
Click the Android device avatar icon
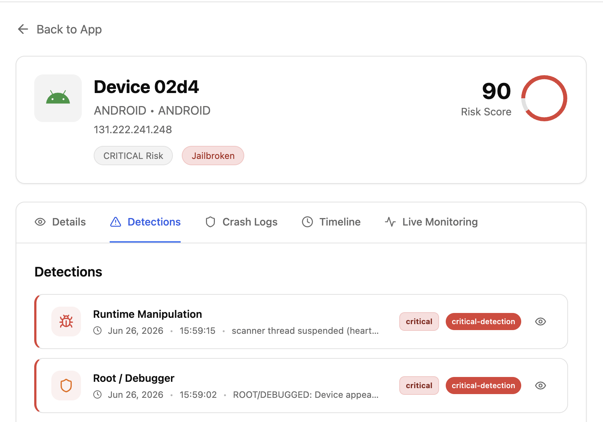(58, 98)
